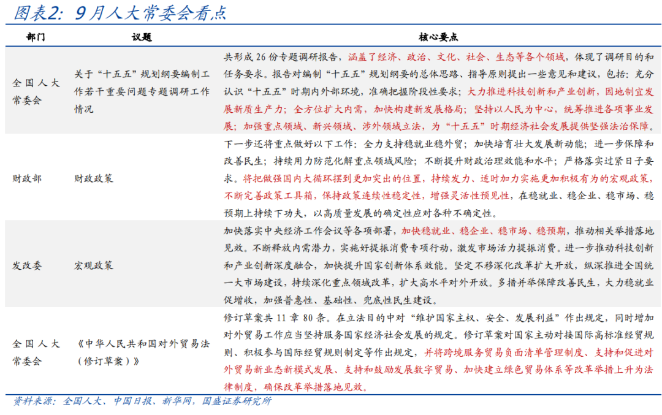Click red text 涵盖了经济、政治、文化、社会、生态等各个领域

pos(457,57)
